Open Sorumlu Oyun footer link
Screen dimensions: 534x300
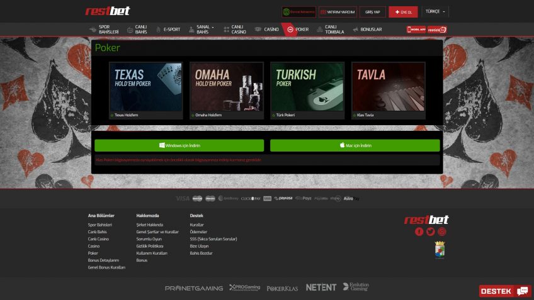(x=149, y=239)
